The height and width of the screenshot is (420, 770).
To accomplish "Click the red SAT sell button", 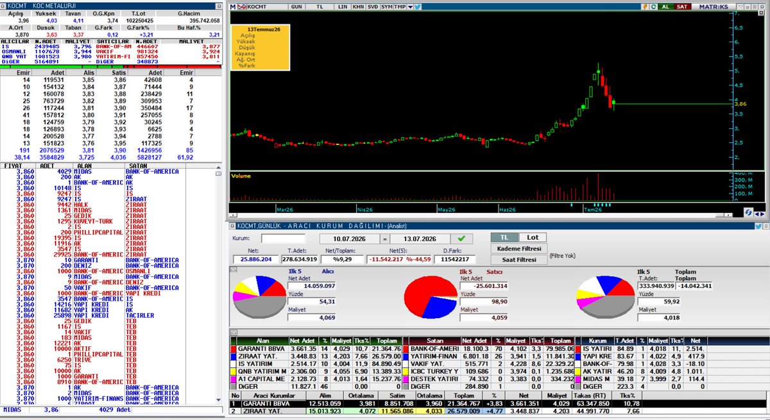I will [x=681, y=6].
